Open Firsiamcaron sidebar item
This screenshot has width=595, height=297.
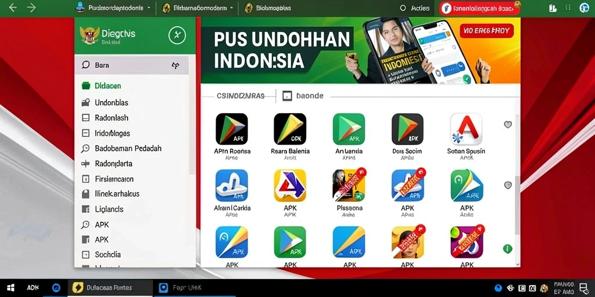[114, 179]
